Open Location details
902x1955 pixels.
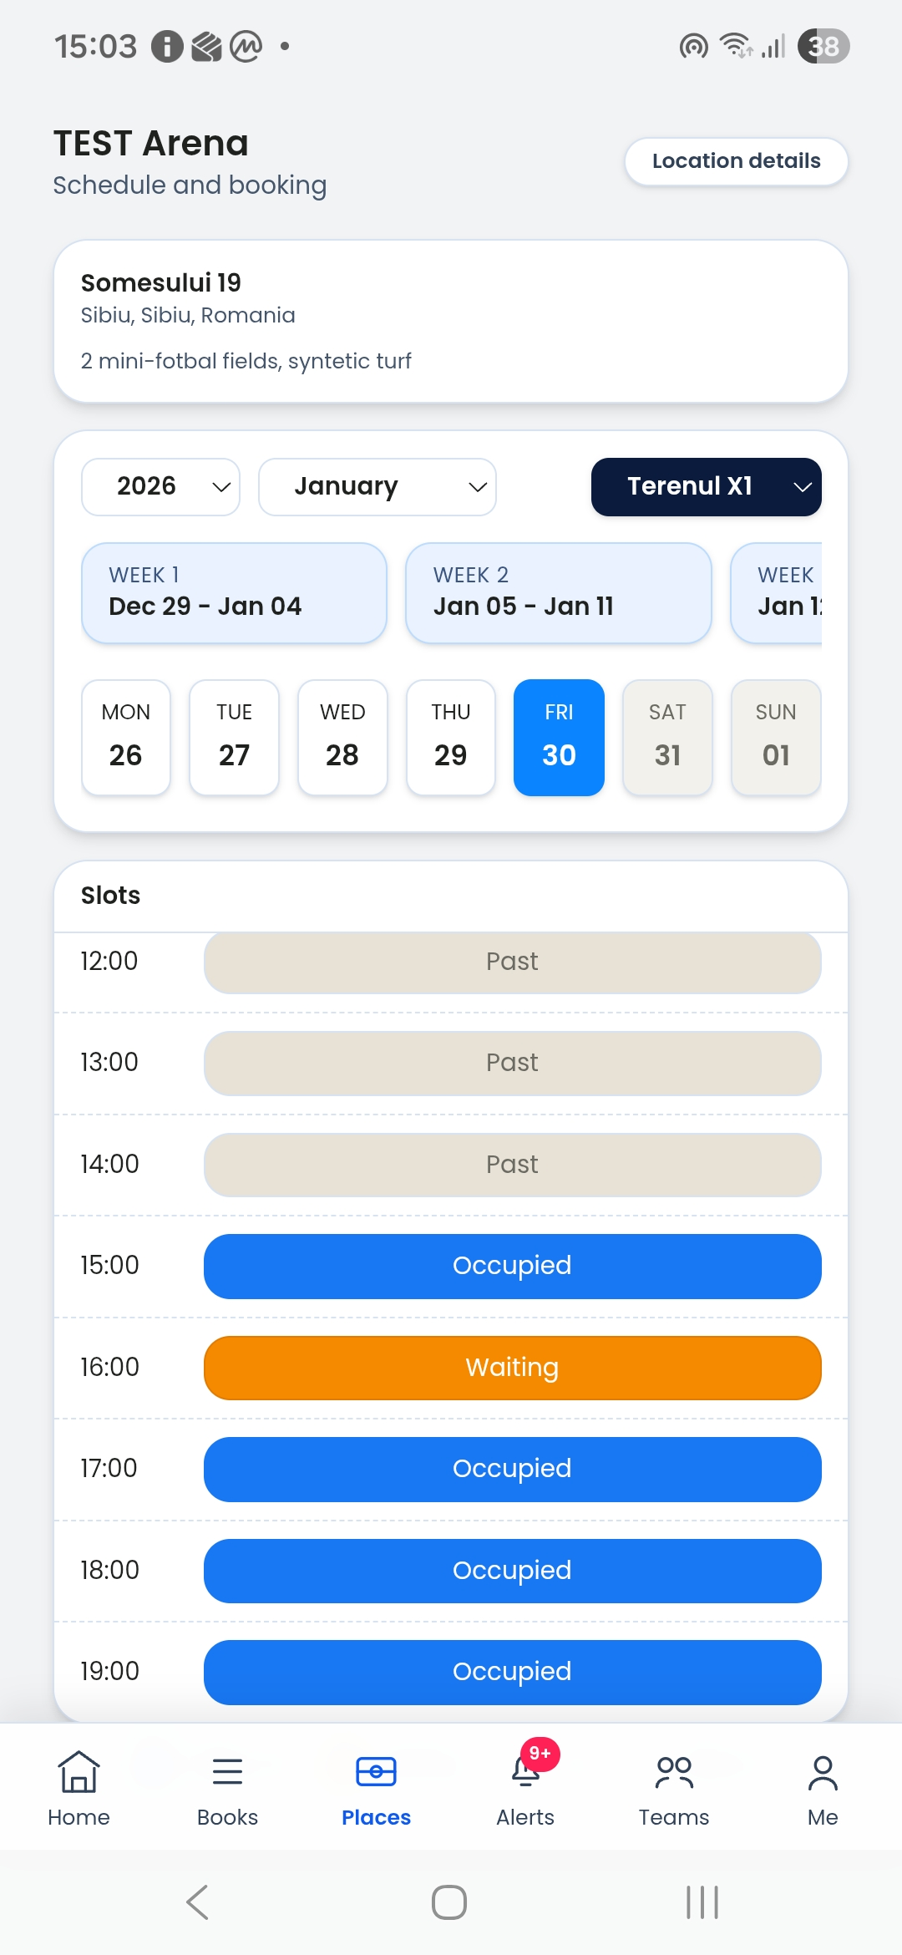point(736,160)
